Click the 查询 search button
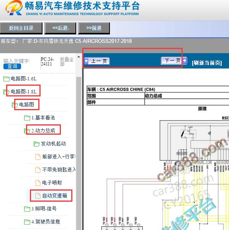The image size is (229, 230). pos(12,66)
